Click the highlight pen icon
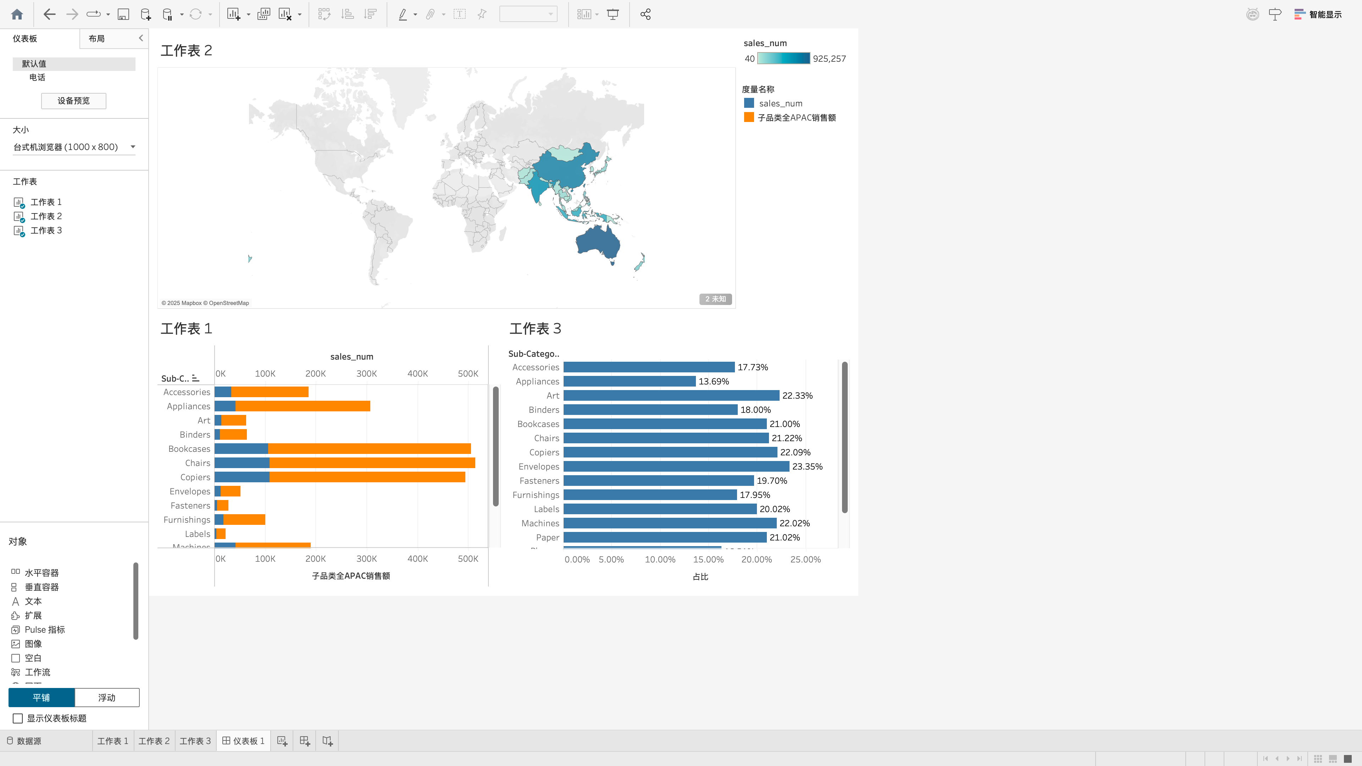 coord(403,14)
